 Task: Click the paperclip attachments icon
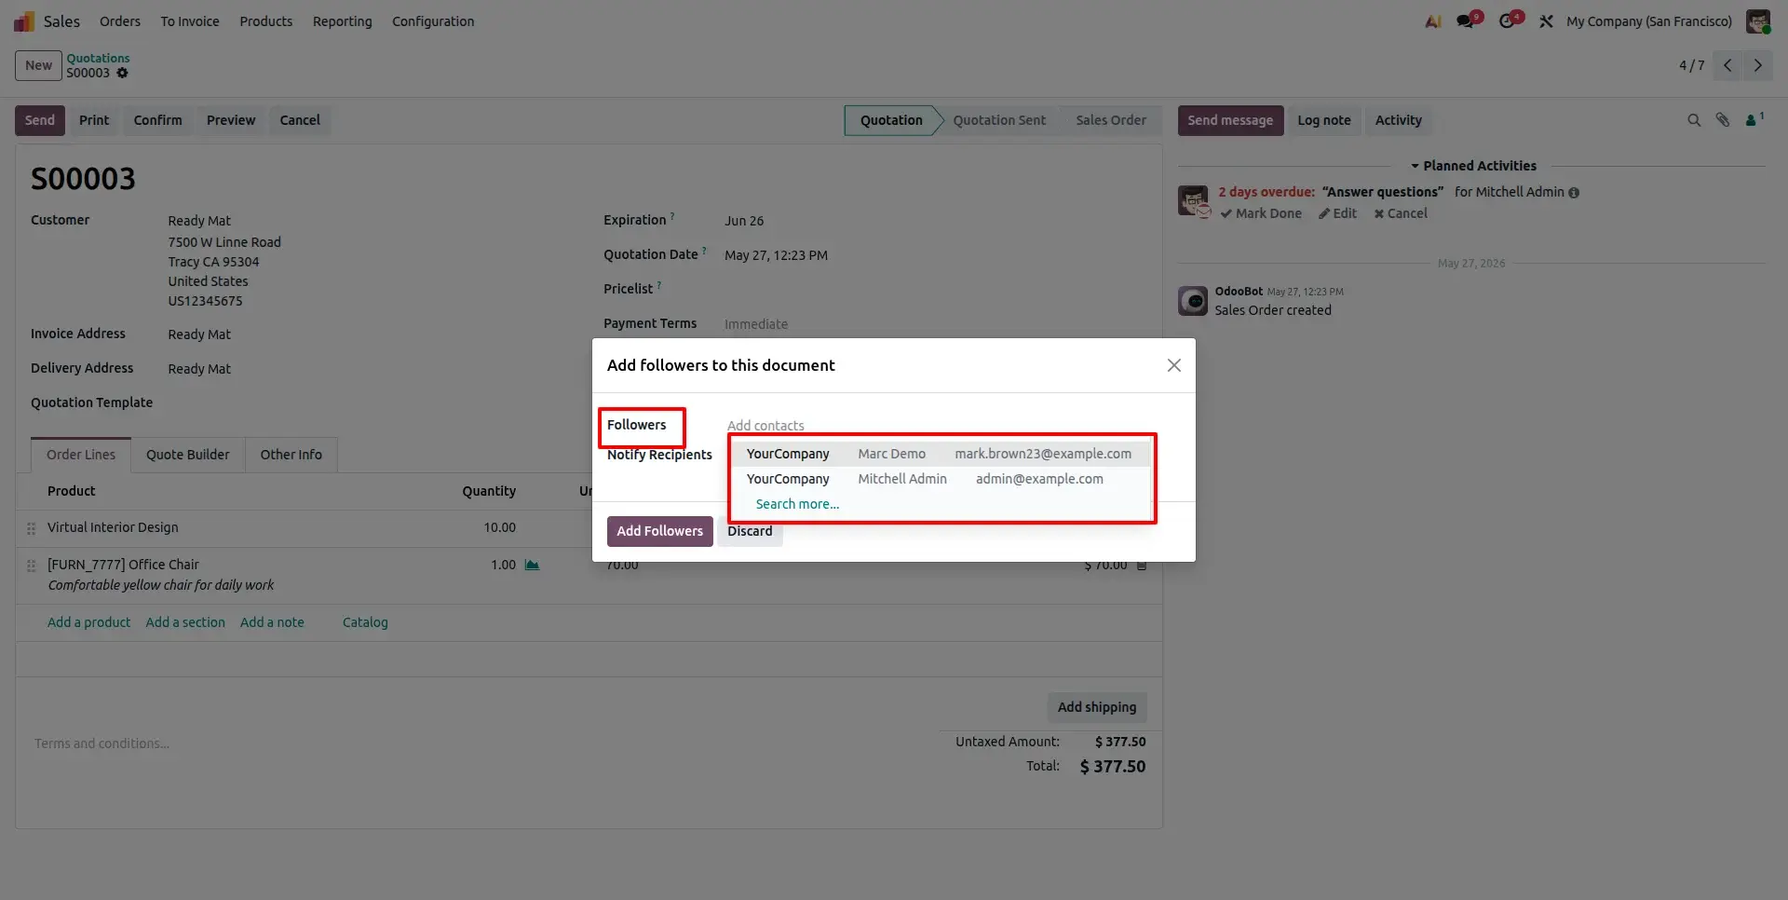pyautogui.click(x=1723, y=120)
